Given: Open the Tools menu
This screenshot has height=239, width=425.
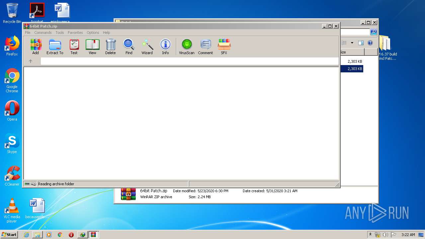Looking at the screenshot, I should click(x=60, y=33).
